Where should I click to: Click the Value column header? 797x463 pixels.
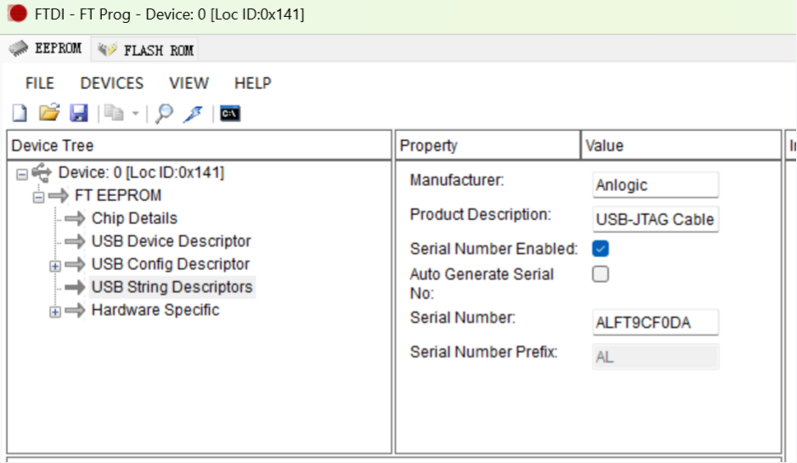point(681,145)
